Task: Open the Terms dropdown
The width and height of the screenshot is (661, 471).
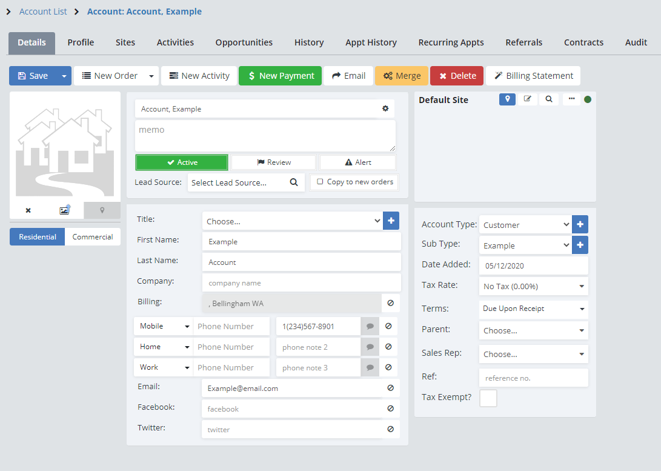Action: click(533, 309)
